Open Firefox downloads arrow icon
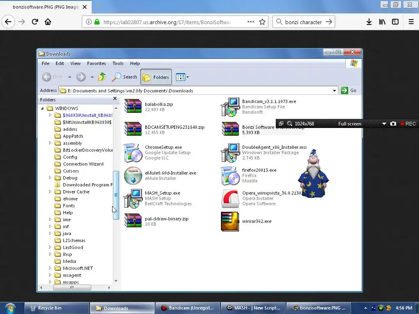419x314 pixels. tap(369, 22)
